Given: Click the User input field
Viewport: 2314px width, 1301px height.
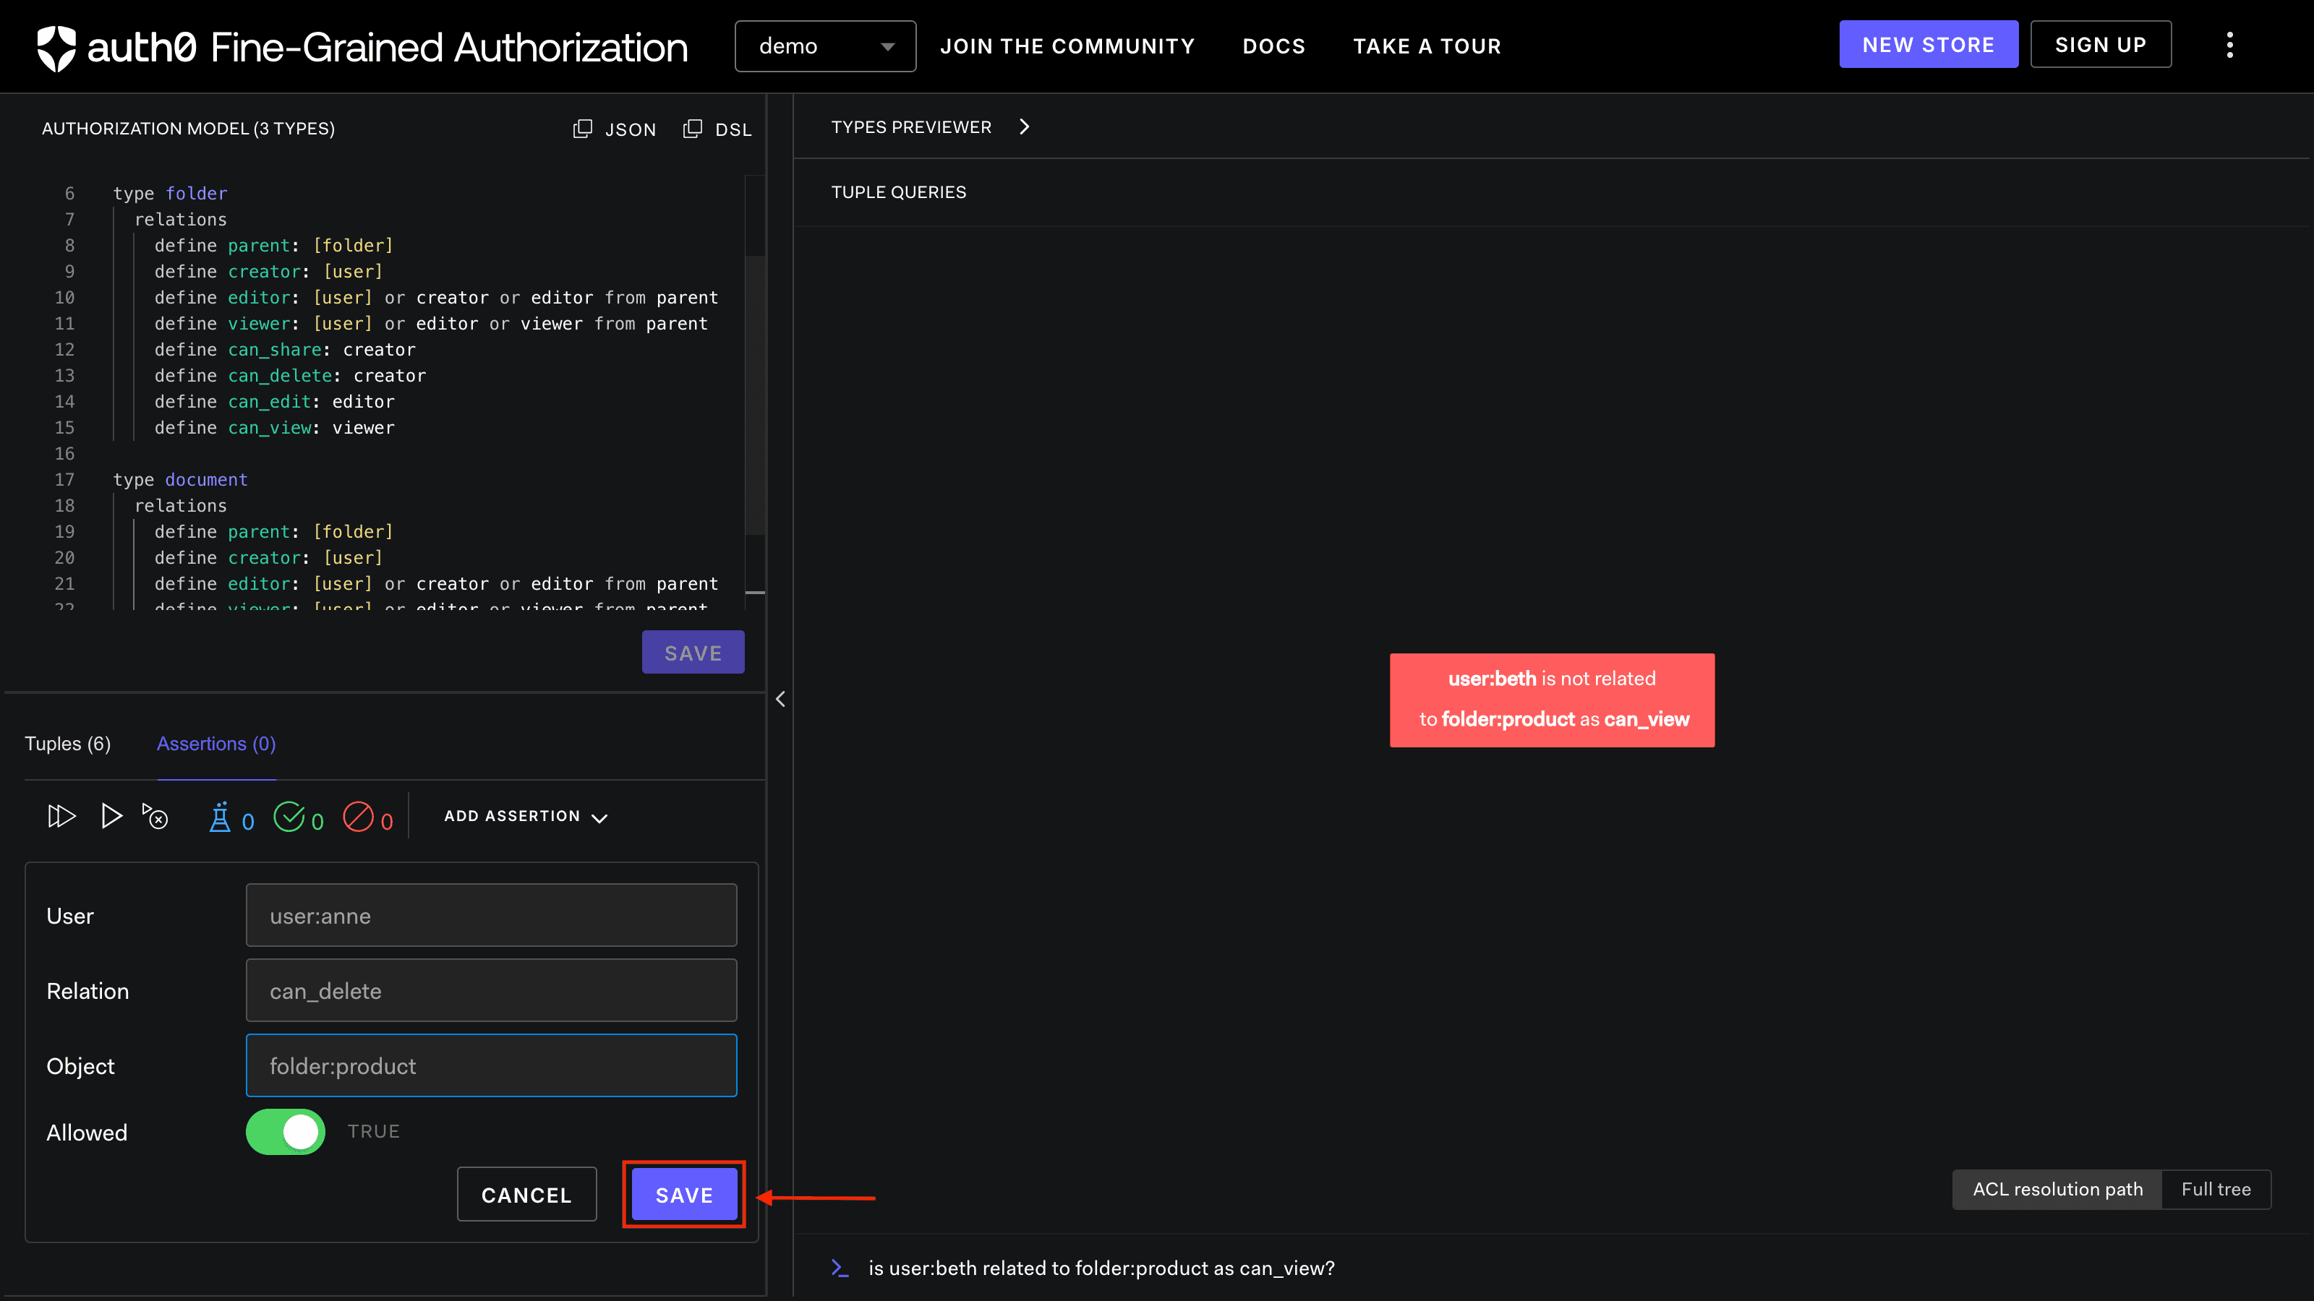Looking at the screenshot, I should coord(492,915).
